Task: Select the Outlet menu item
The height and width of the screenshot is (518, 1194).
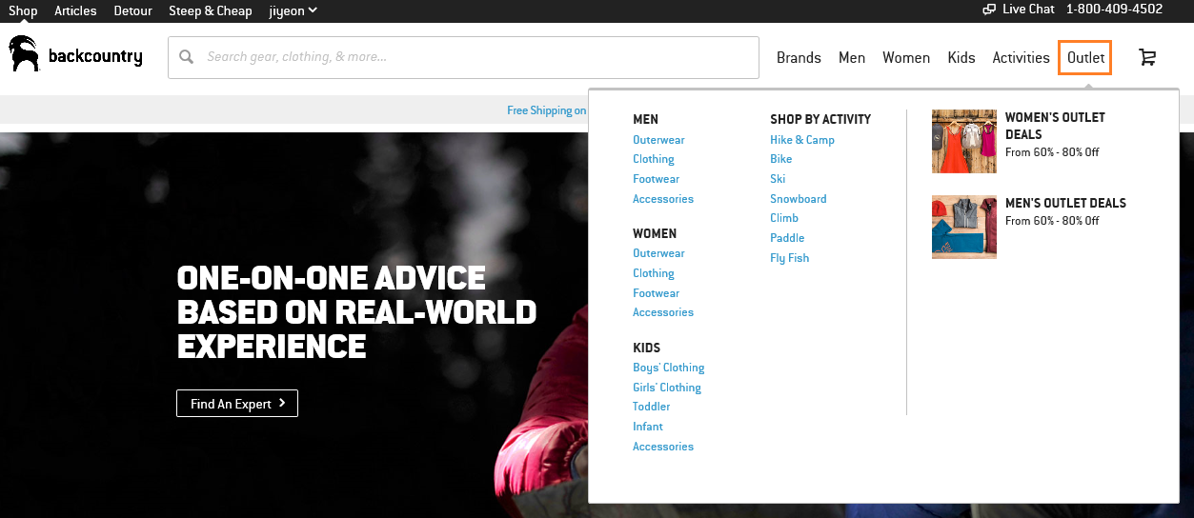Action: [1085, 58]
